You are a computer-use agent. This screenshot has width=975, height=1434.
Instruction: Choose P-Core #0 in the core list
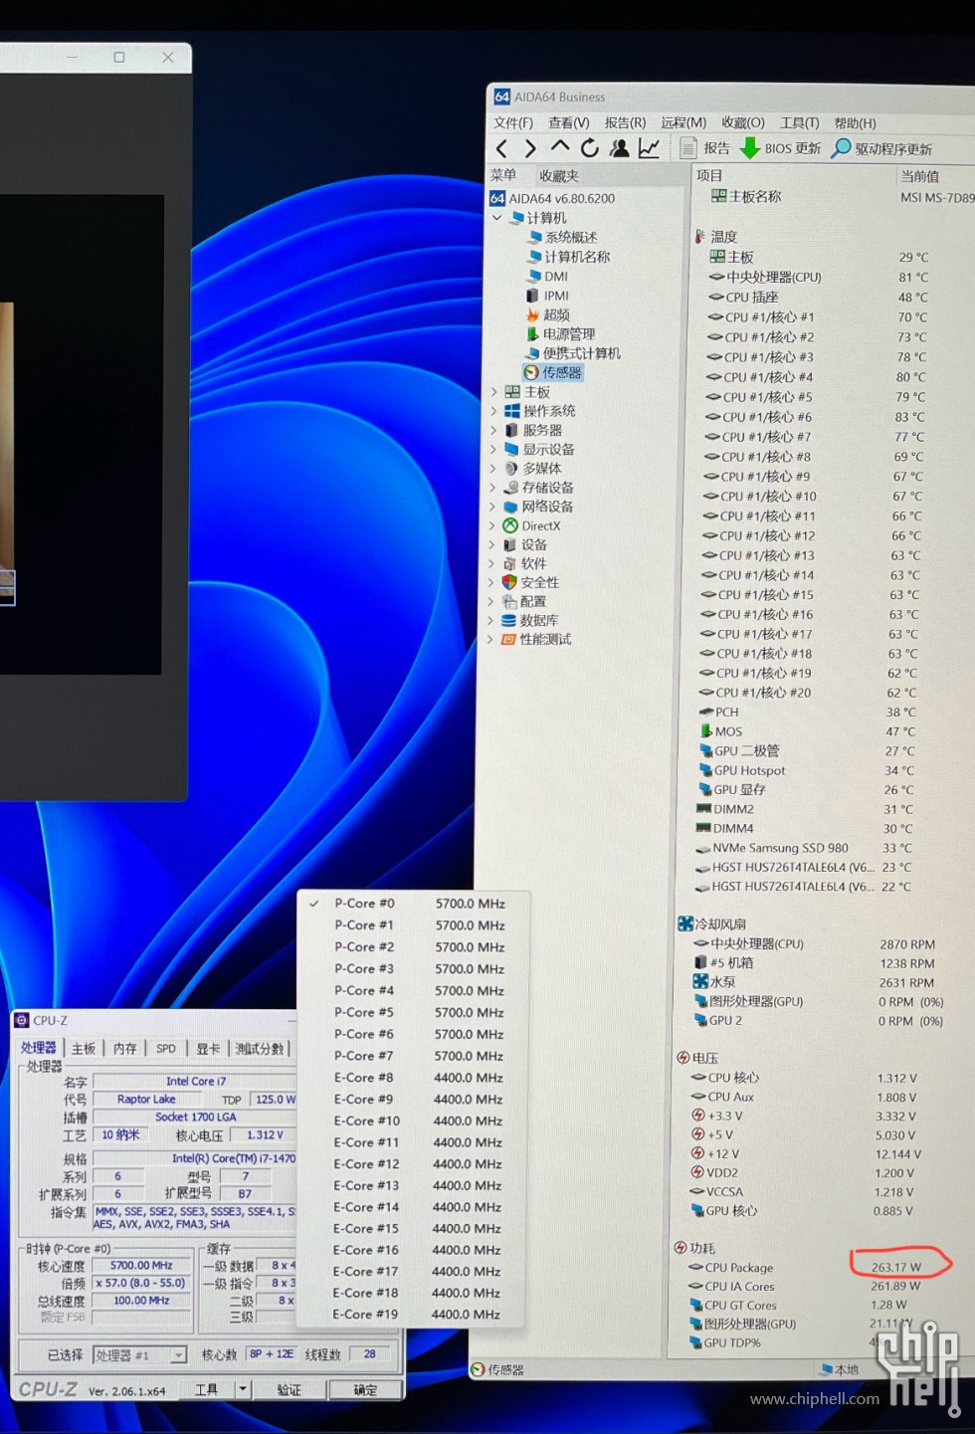[414, 904]
